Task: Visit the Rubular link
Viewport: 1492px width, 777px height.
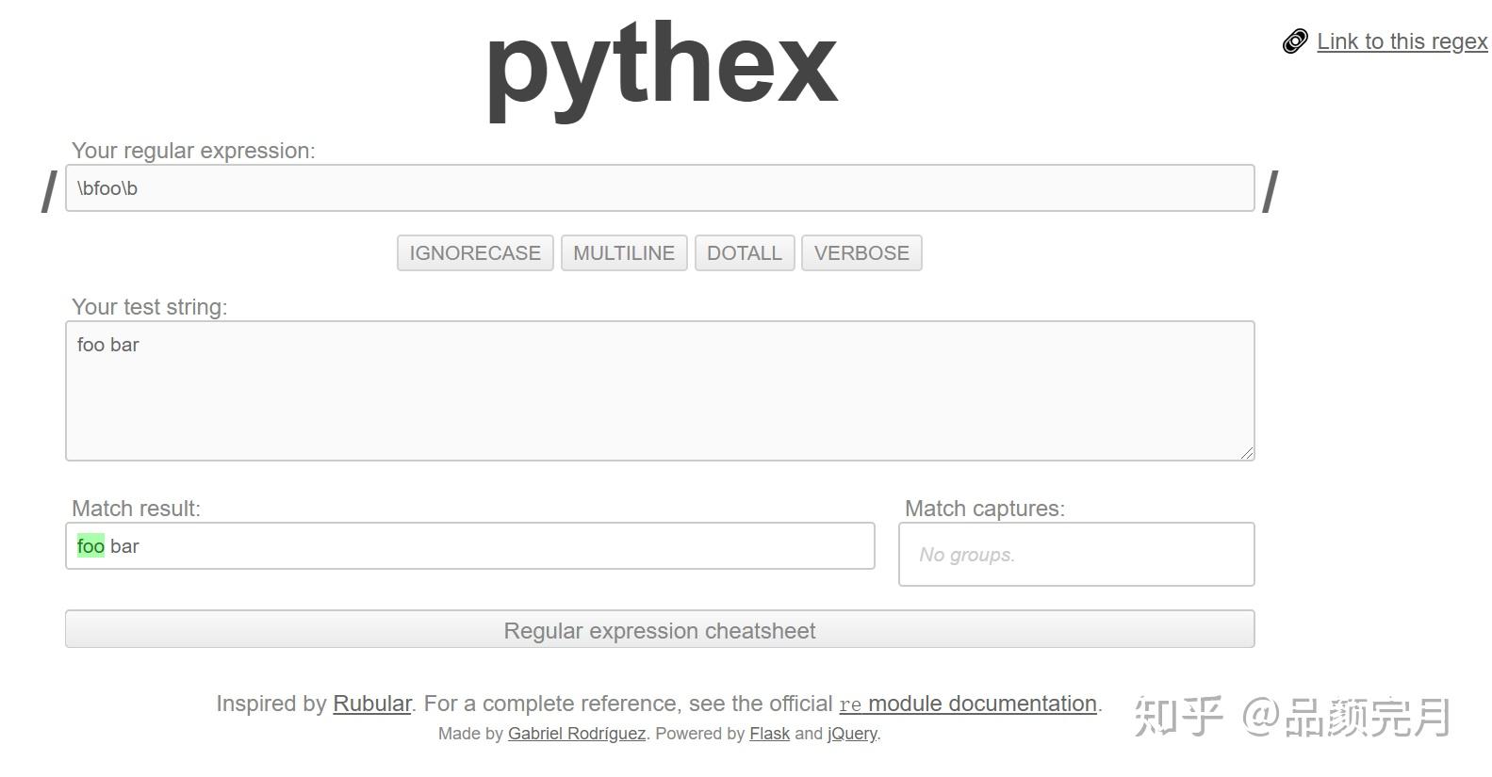Action: [x=370, y=704]
